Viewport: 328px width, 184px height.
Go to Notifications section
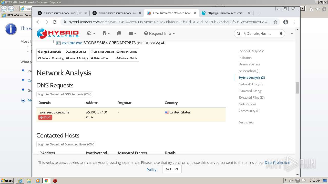pyautogui.click(x=248, y=104)
